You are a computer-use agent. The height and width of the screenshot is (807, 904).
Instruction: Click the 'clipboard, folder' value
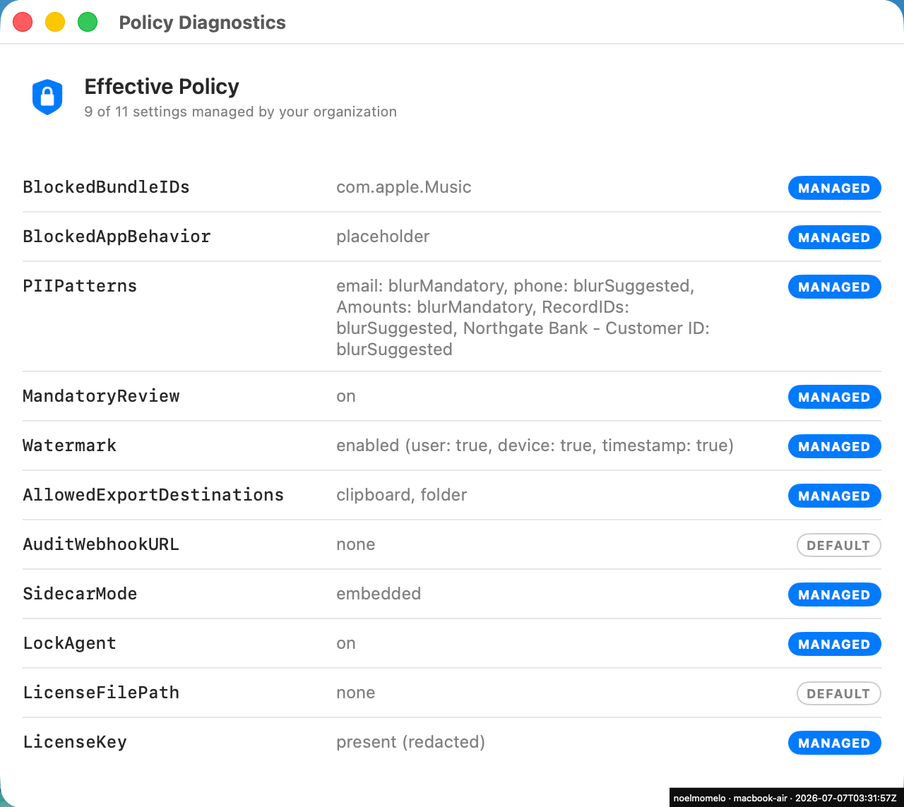tap(401, 495)
